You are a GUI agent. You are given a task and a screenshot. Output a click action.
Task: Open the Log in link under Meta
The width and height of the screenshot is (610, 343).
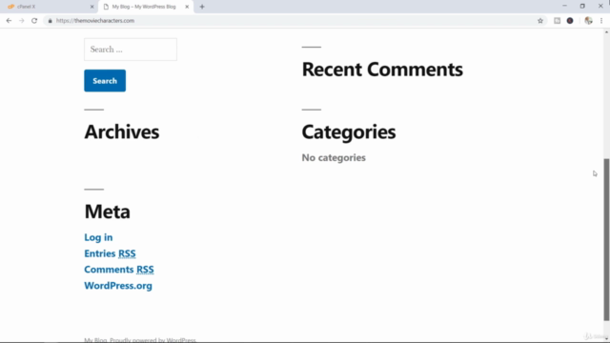pyautogui.click(x=98, y=237)
